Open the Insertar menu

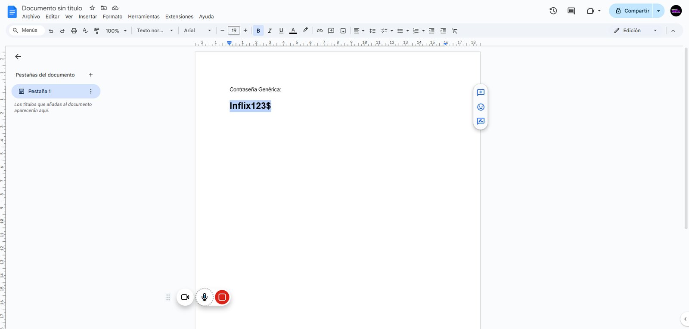pyautogui.click(x=88, y=16)
